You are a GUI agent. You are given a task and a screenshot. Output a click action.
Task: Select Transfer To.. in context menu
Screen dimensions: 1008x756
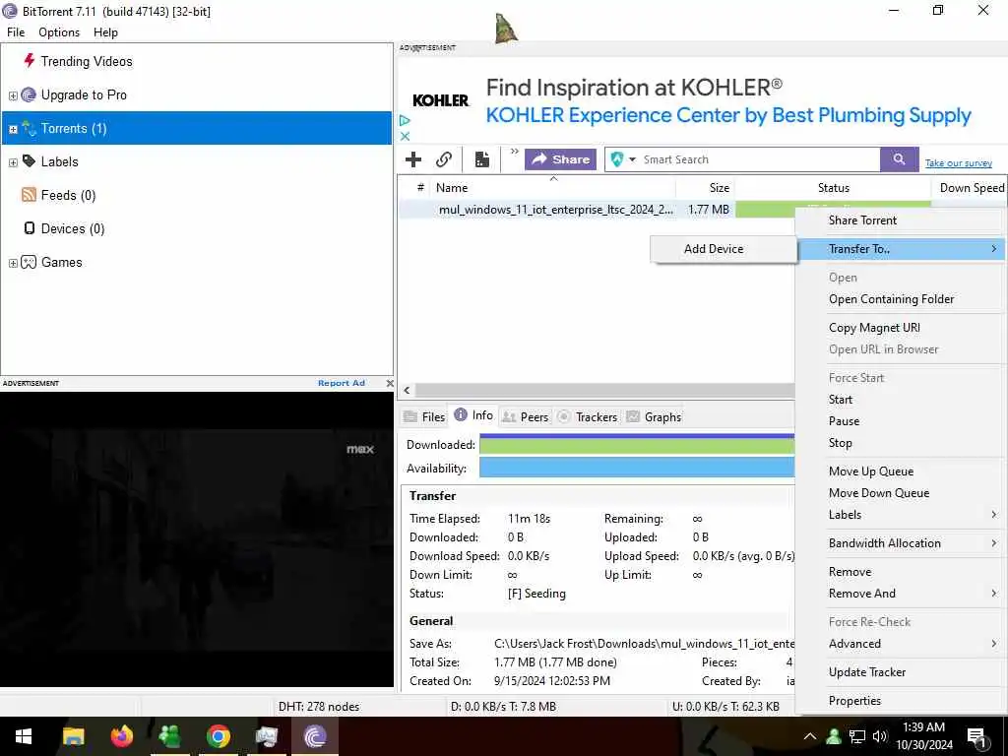click(x=901, y=249)
